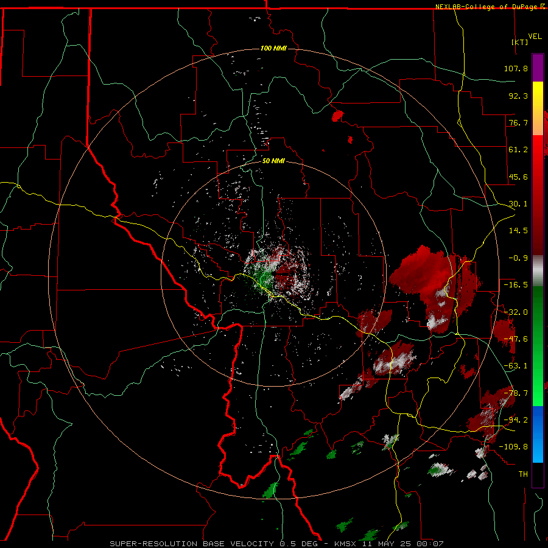Click the 92.3 velocity scale value

click(518, 96)
